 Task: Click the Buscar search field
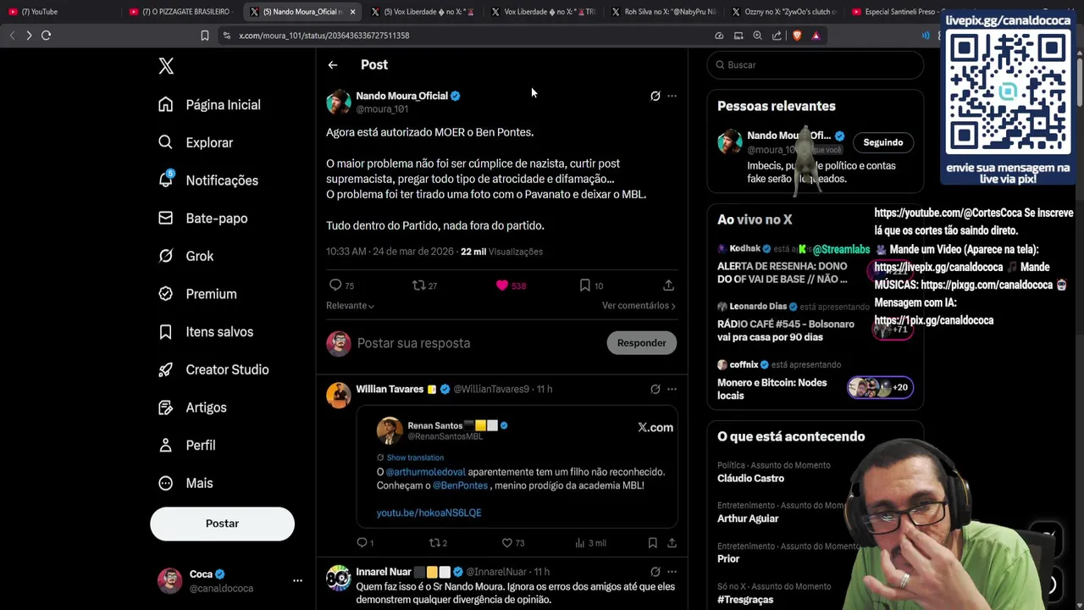tap(815, 64)
